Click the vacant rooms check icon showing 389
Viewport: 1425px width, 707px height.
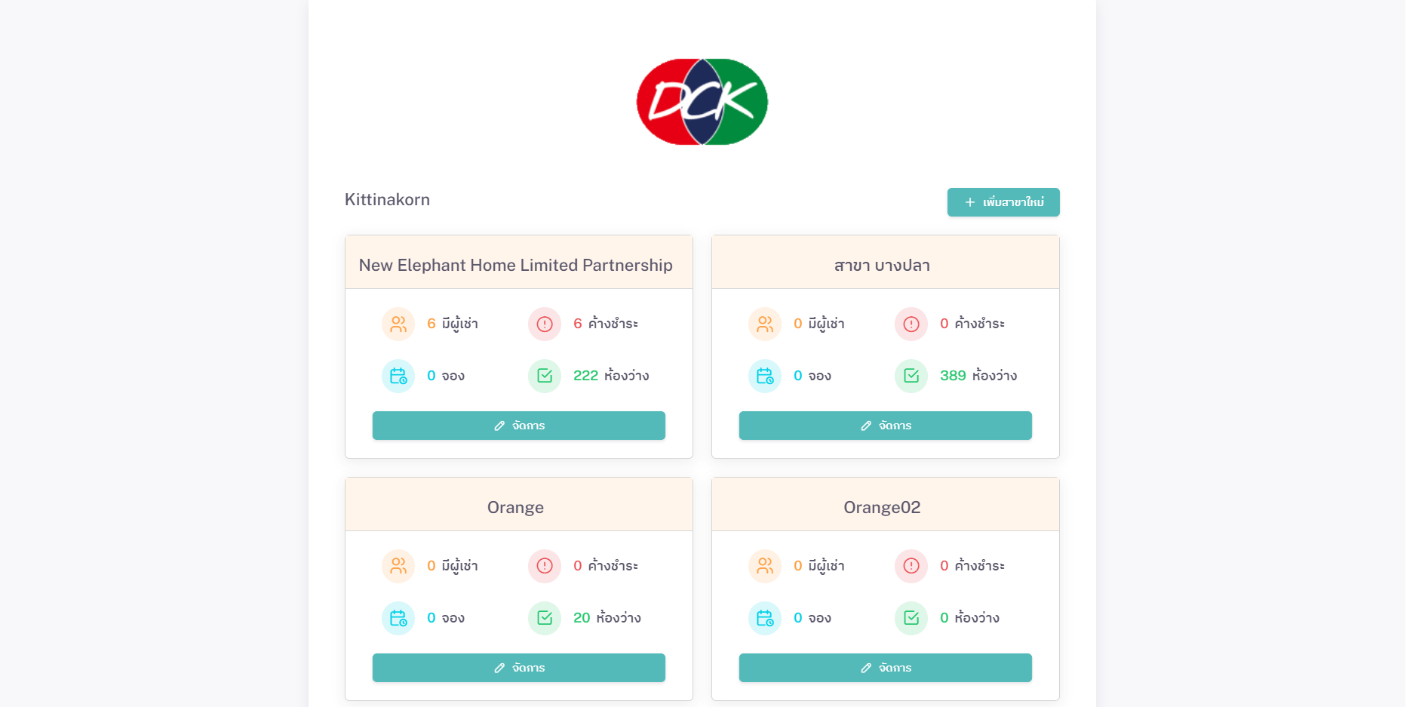(x=911, y=376)
